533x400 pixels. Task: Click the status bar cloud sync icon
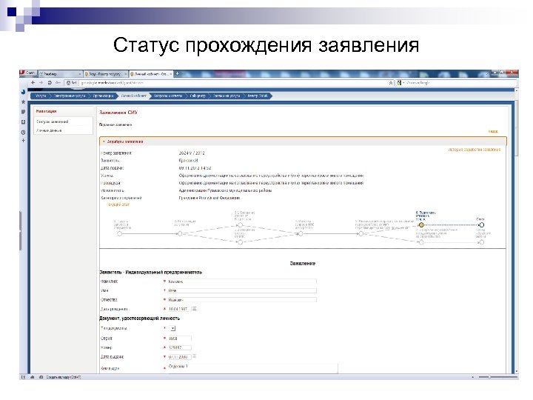[33, 377]
